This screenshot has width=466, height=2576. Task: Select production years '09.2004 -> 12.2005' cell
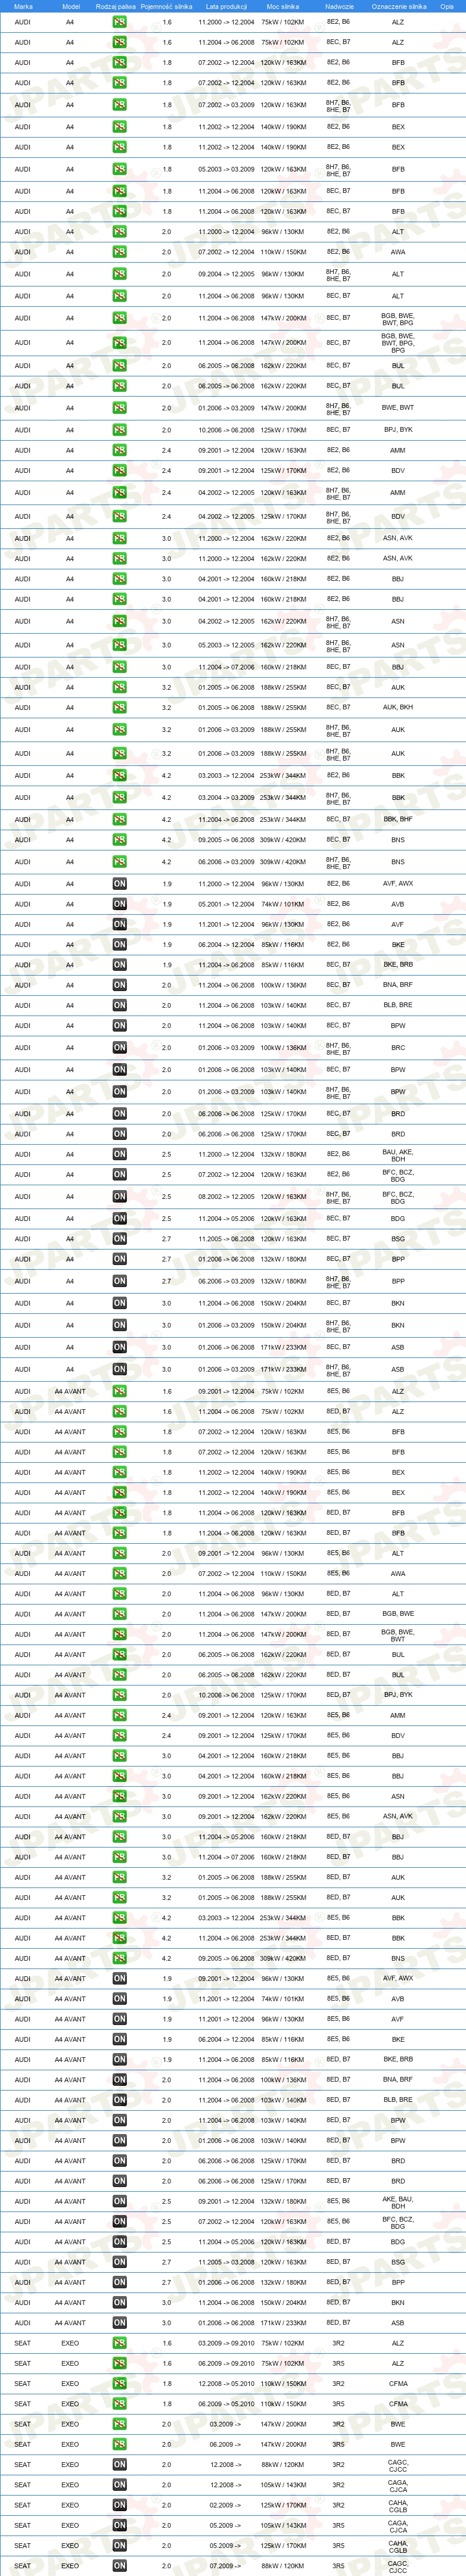coord(226,274)
